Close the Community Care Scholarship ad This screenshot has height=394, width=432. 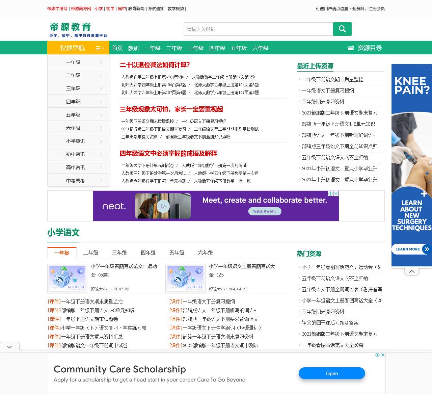[x=383, y=355]
